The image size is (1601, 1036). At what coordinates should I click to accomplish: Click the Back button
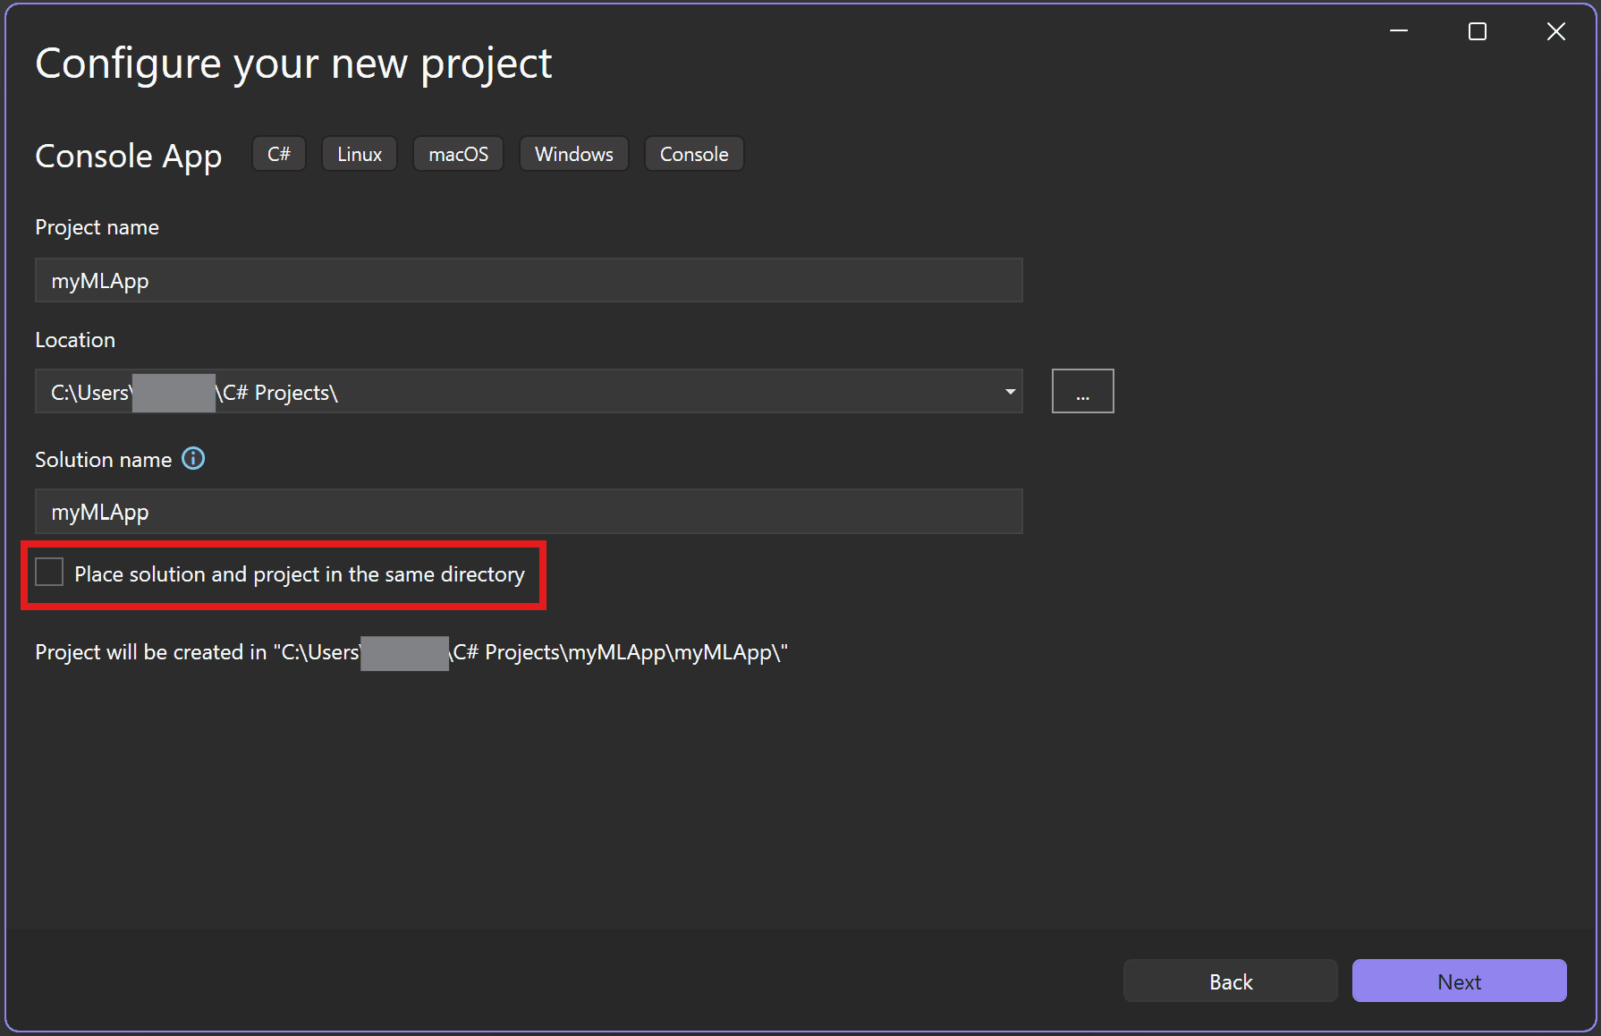[1230, 981]
